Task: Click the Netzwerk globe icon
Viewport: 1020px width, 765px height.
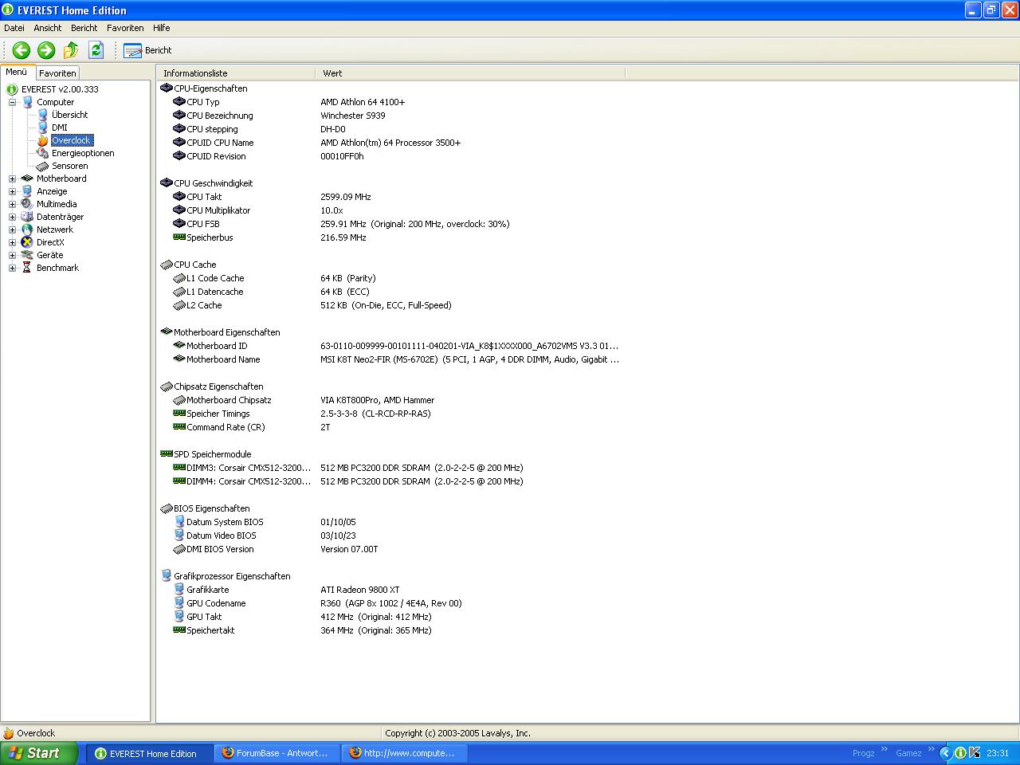Action: tap(27, 229)
